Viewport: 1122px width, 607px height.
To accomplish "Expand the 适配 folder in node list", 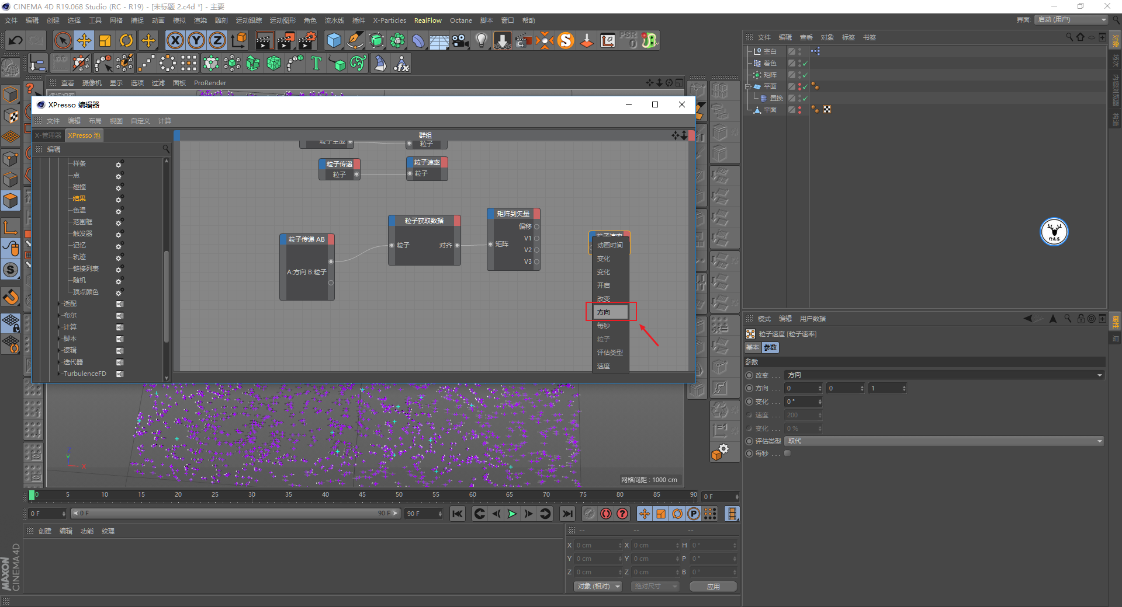I will [60, 303].
